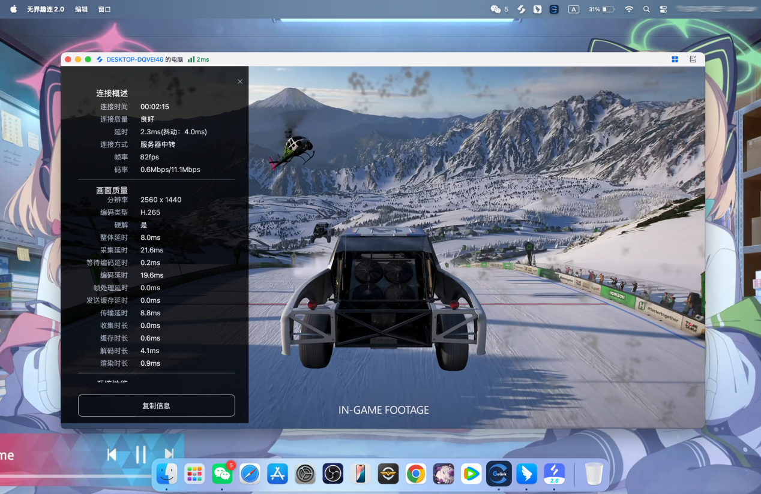Open the Apple menu

13,9
